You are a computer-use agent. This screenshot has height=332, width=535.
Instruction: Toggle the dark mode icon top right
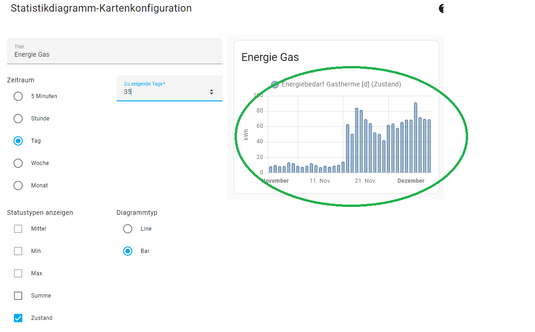coord(440,8)
